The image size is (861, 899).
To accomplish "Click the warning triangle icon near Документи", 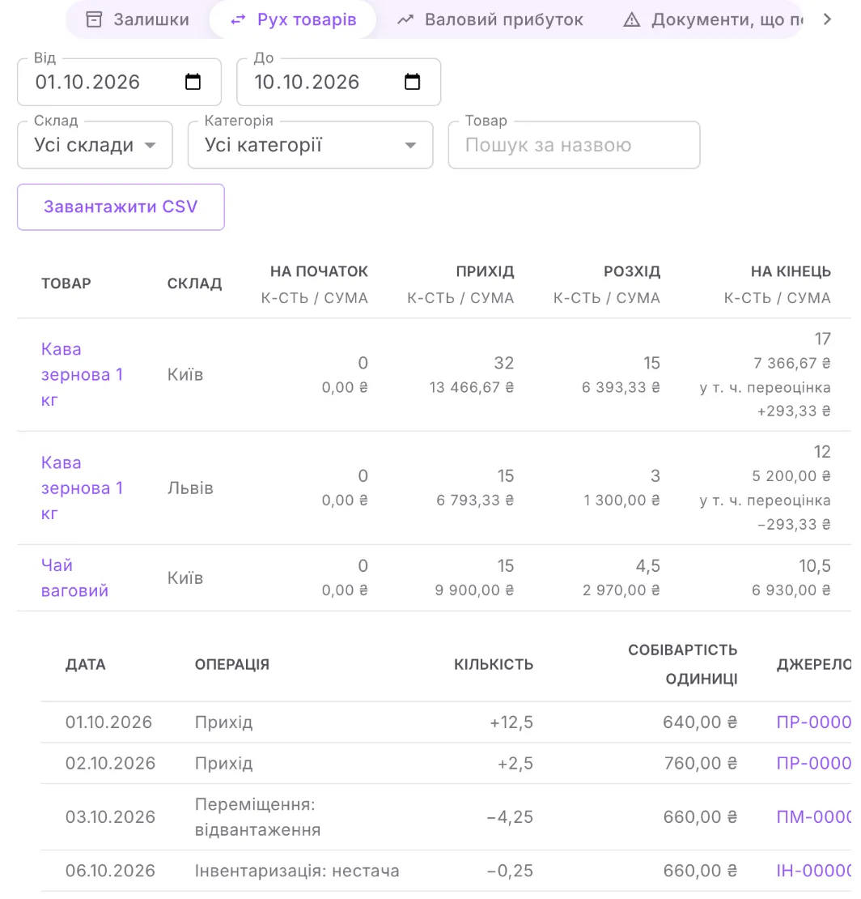I will click(631, 20).
